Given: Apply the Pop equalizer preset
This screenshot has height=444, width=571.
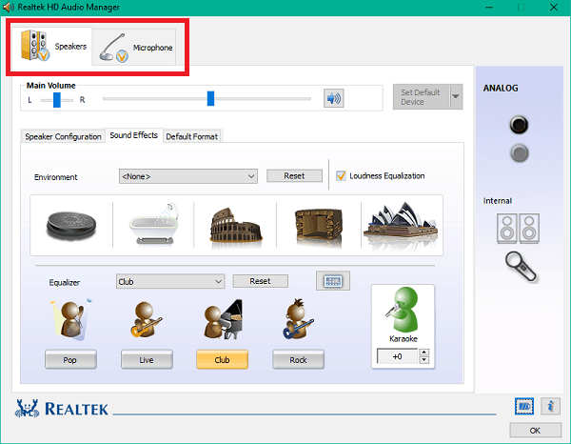Looking at the screenshot, I should click(x=70, y=360).
